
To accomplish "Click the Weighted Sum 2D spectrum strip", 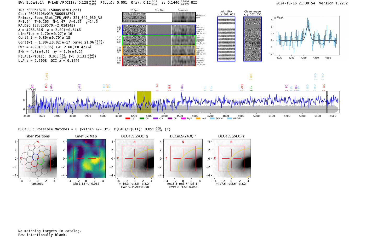I will pos(159,17).
